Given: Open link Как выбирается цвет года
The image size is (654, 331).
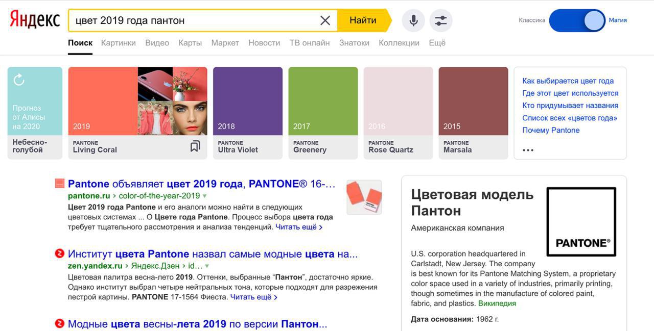Looking at the screenshot, I should (x=568, y=81).
